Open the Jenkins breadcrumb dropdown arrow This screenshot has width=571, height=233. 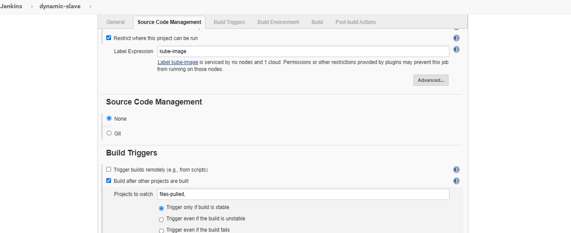pos(32,7)
